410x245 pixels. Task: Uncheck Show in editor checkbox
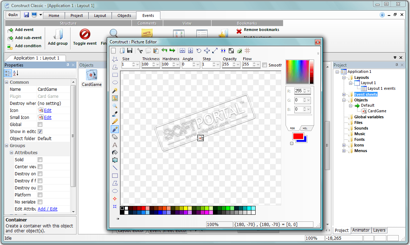pos(40,132)
